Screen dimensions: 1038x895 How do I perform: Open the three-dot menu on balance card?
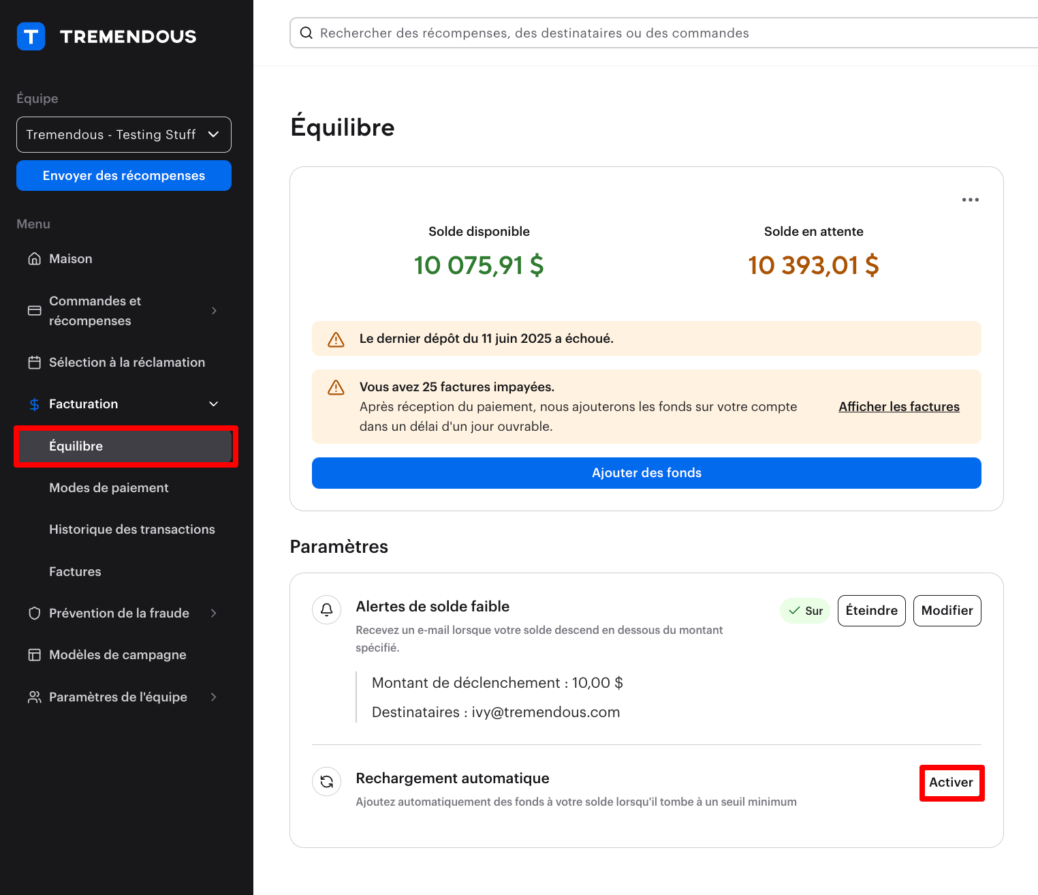pyautogui.click(x=970, y=200)
